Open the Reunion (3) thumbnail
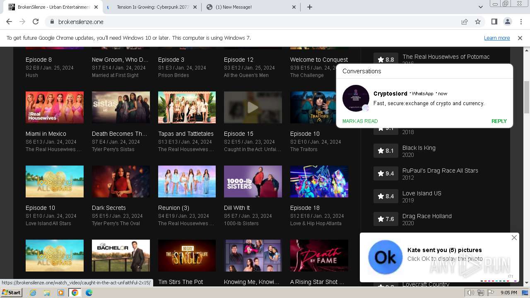This screenshot has height=298, width=530. (187, 181)
